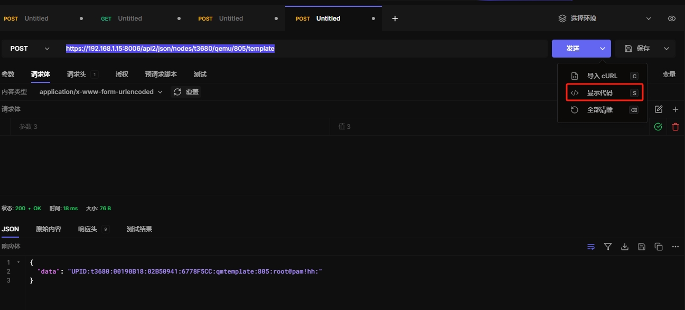
Task: Open new request tab with plus icon
Action: tap(395, 18)
